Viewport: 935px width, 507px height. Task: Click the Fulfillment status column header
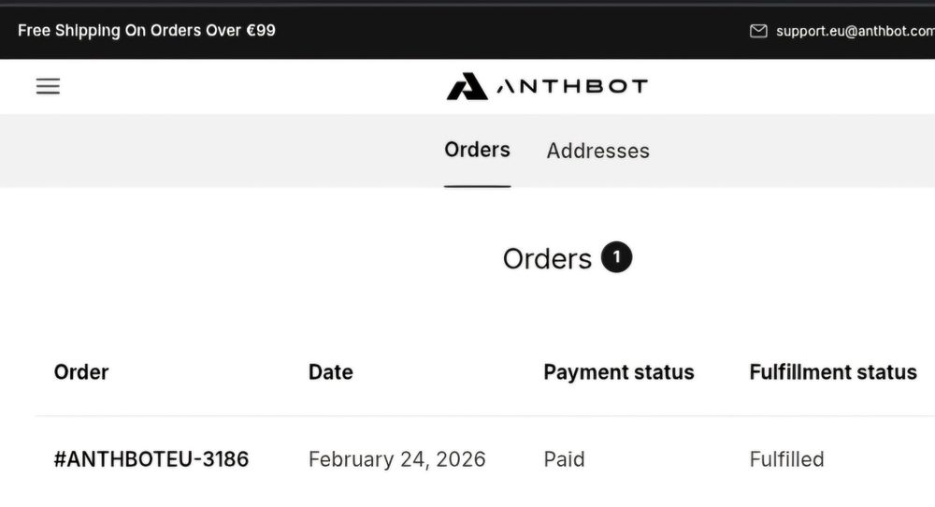pos(832,372)
